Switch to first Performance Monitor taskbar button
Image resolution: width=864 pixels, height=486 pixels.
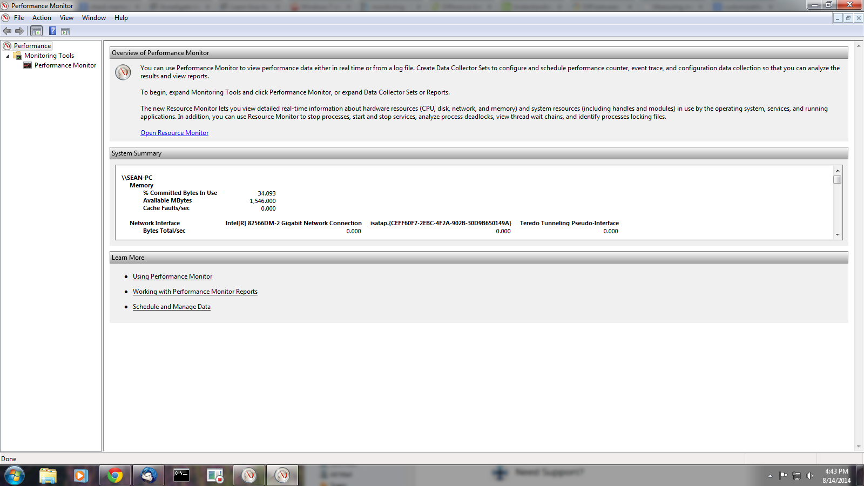click(248, 476)
